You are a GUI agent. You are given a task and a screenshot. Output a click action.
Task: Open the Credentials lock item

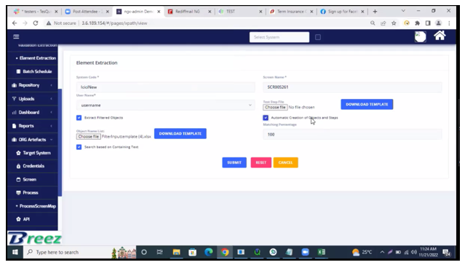pos(31,166)
